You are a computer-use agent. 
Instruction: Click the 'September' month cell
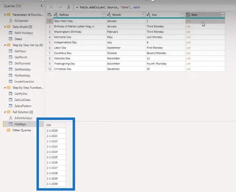(x=126, y=48)
